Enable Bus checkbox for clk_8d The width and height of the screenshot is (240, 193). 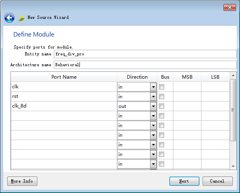161,106
